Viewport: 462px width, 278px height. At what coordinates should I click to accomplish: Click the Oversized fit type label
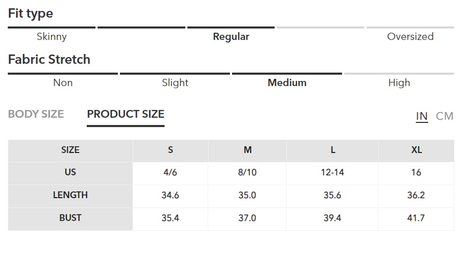click(x=410, y=36)
